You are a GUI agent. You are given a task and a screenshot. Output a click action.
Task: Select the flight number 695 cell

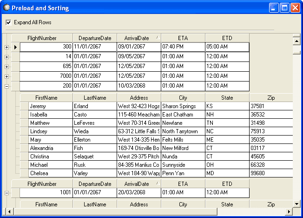pos(46,67)
